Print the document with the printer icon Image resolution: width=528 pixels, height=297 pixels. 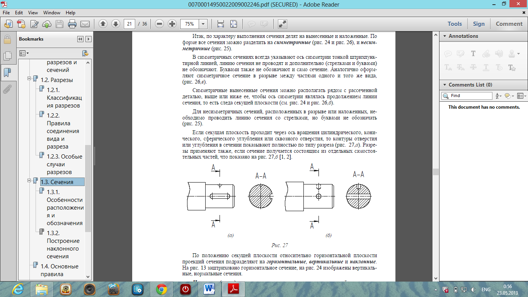point(72,24)
